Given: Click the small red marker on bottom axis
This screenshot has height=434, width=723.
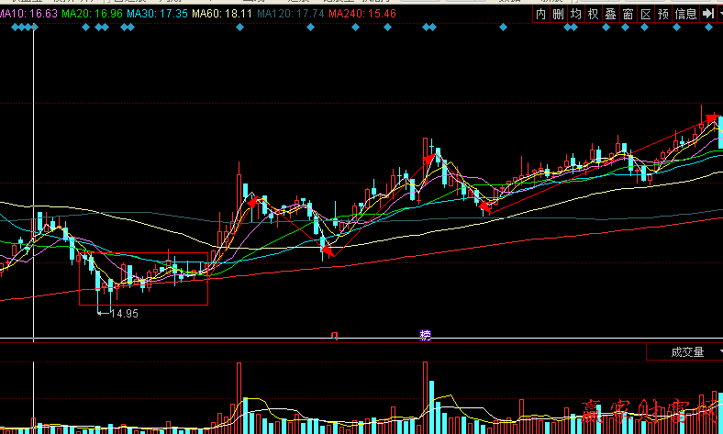Looking at the screenshot, I should pyautogui.click(x=335, y=336).
